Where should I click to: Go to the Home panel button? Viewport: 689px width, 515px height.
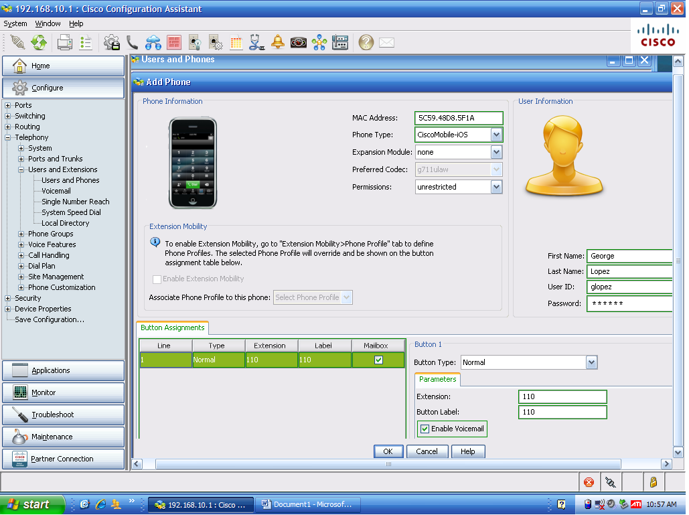point(63,66)
